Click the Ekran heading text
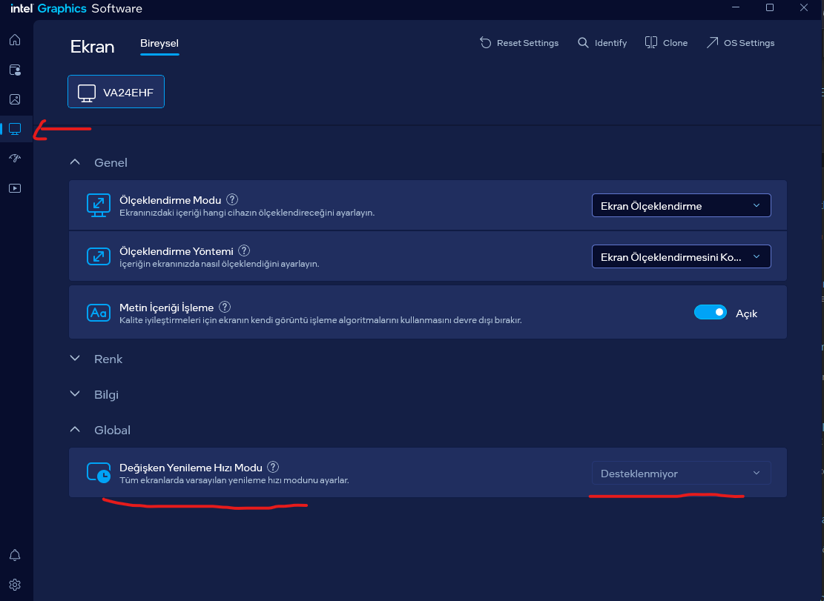Image resolution: width=824 pixels, height=601 pixels. pyautogui.click(x=92, y=47)
